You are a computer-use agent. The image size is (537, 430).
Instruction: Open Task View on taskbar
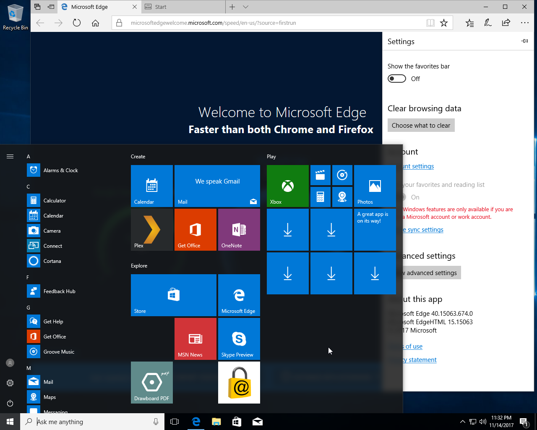click(175, 422)
